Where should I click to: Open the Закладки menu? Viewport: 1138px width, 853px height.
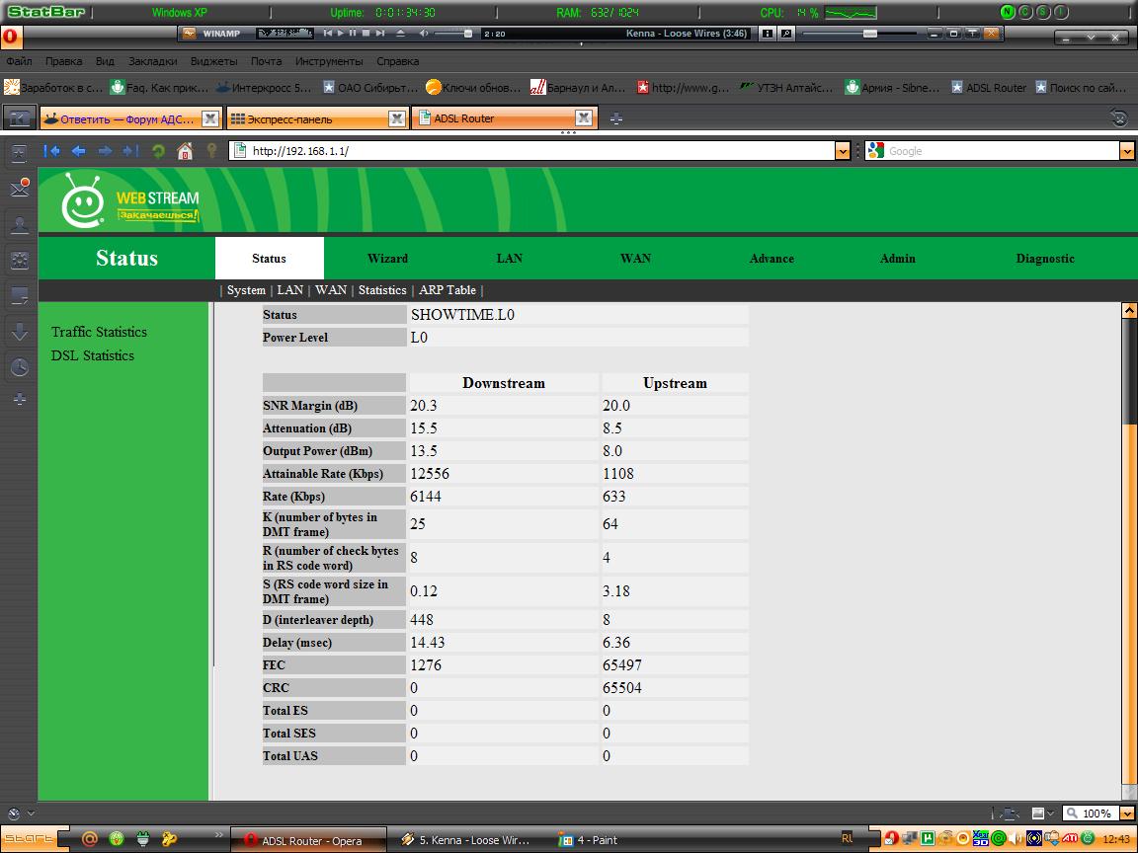[153, 61]
